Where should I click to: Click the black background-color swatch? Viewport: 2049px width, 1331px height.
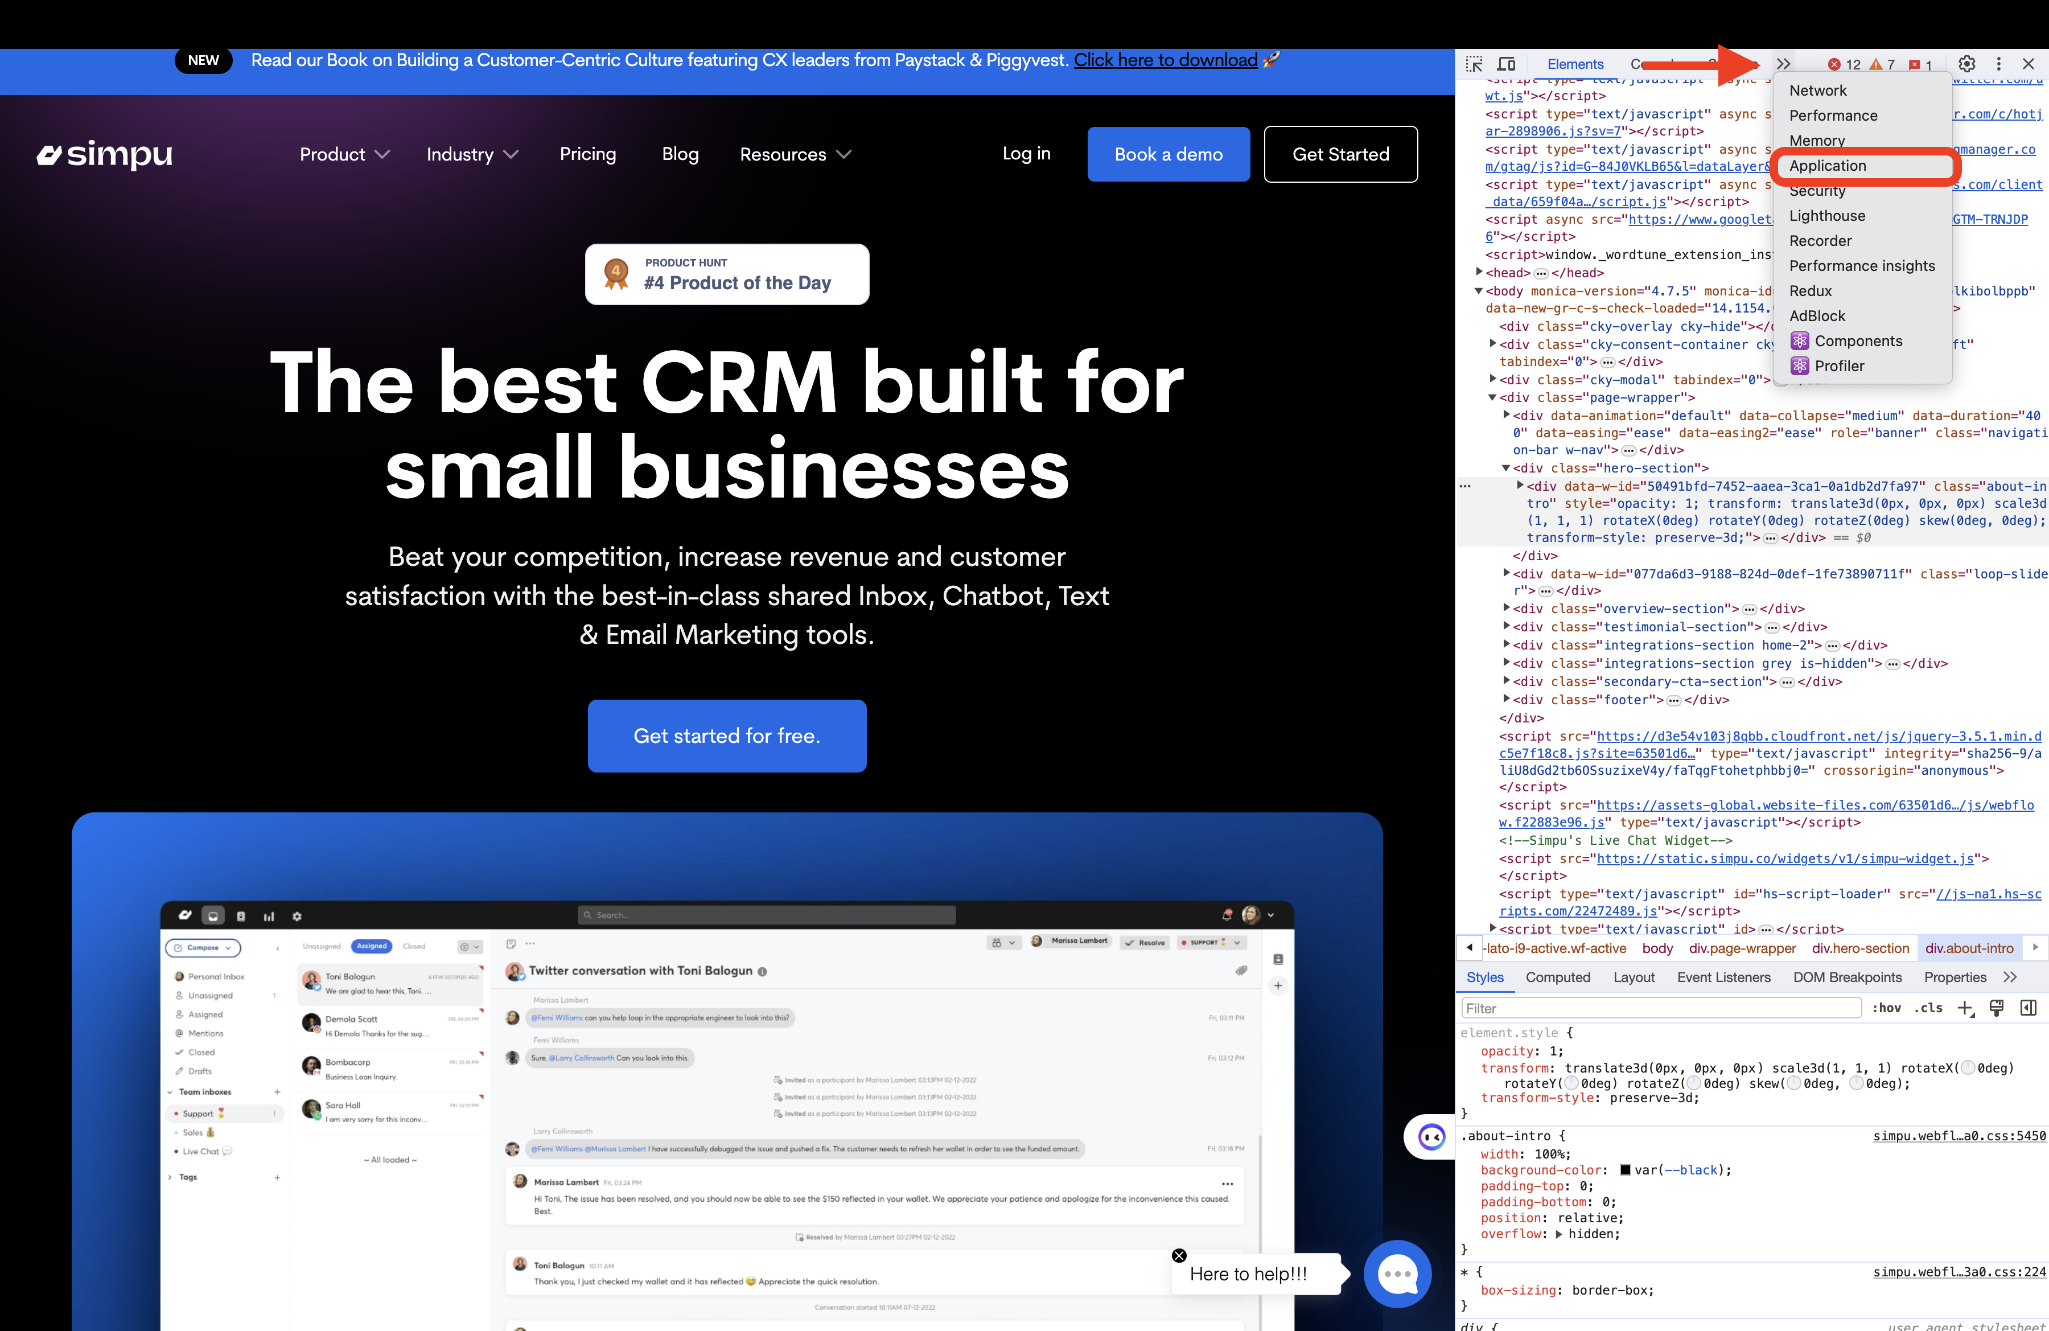pos(1626,1170)
